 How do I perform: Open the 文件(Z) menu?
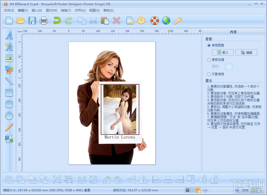9,10
